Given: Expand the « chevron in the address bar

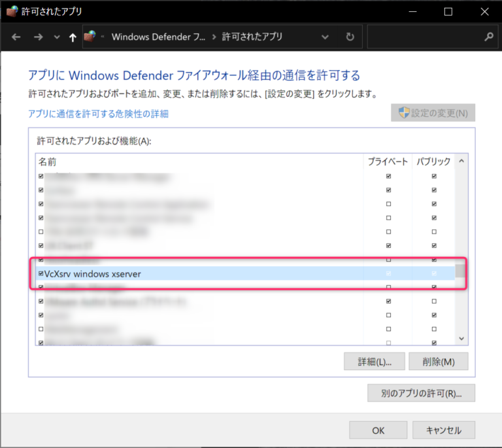Looking at the screenshot, I should point(103,37).
